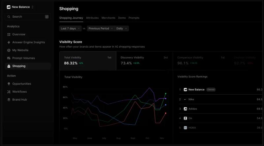Screen dimensions: 264x146
Task: Click the green line endpoint on chart
Action: point(166,94)
